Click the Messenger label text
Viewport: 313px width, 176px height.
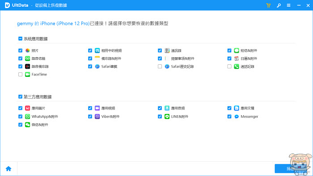pyautogui.click(x=250, y=117)
